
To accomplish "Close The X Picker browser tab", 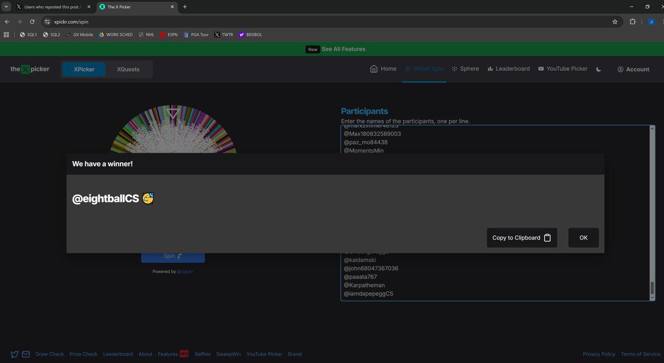I will tap(172, 7).
